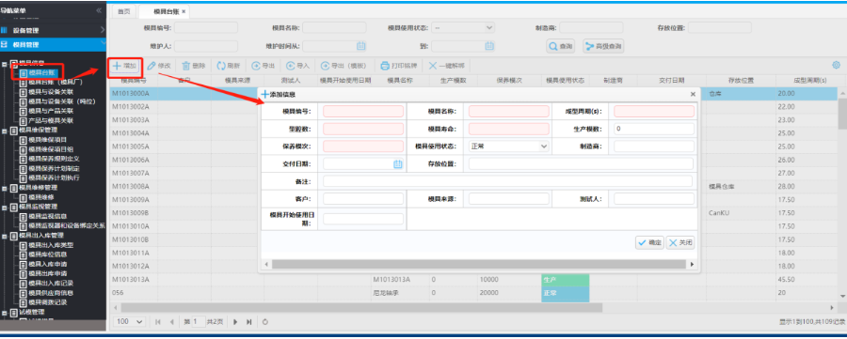The image size is (847, 339).
Task: Click the 增加 (add) toolbar button
Action: (x=124, y=66)
